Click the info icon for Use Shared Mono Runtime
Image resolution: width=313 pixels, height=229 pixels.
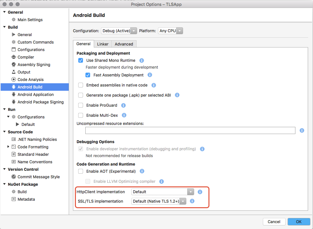pos(142,61)
